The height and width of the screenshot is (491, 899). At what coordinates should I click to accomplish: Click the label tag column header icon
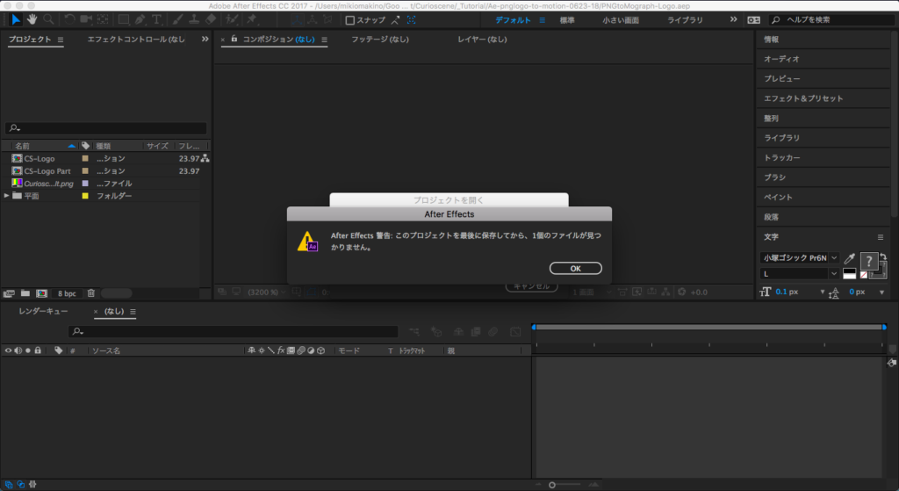pyautogui.click(x=85, y=146)
